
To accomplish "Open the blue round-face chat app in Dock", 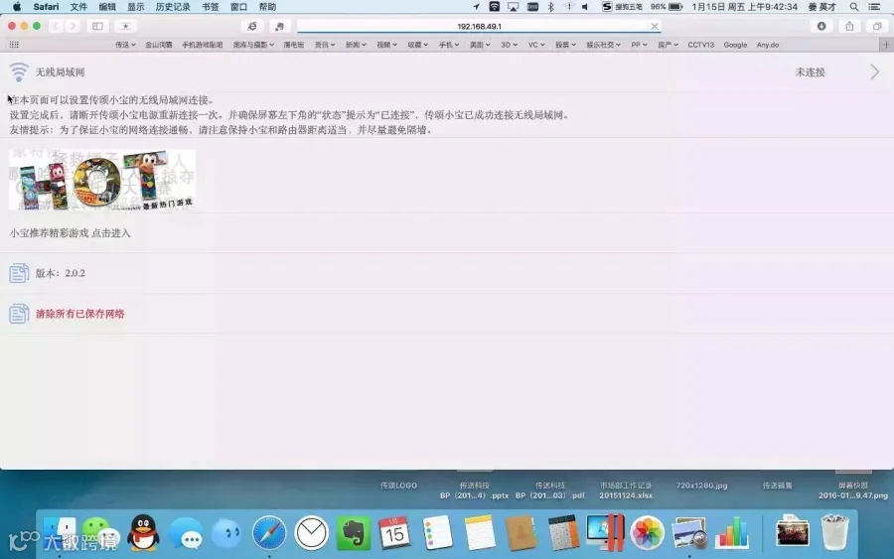I will pos(226,534).
